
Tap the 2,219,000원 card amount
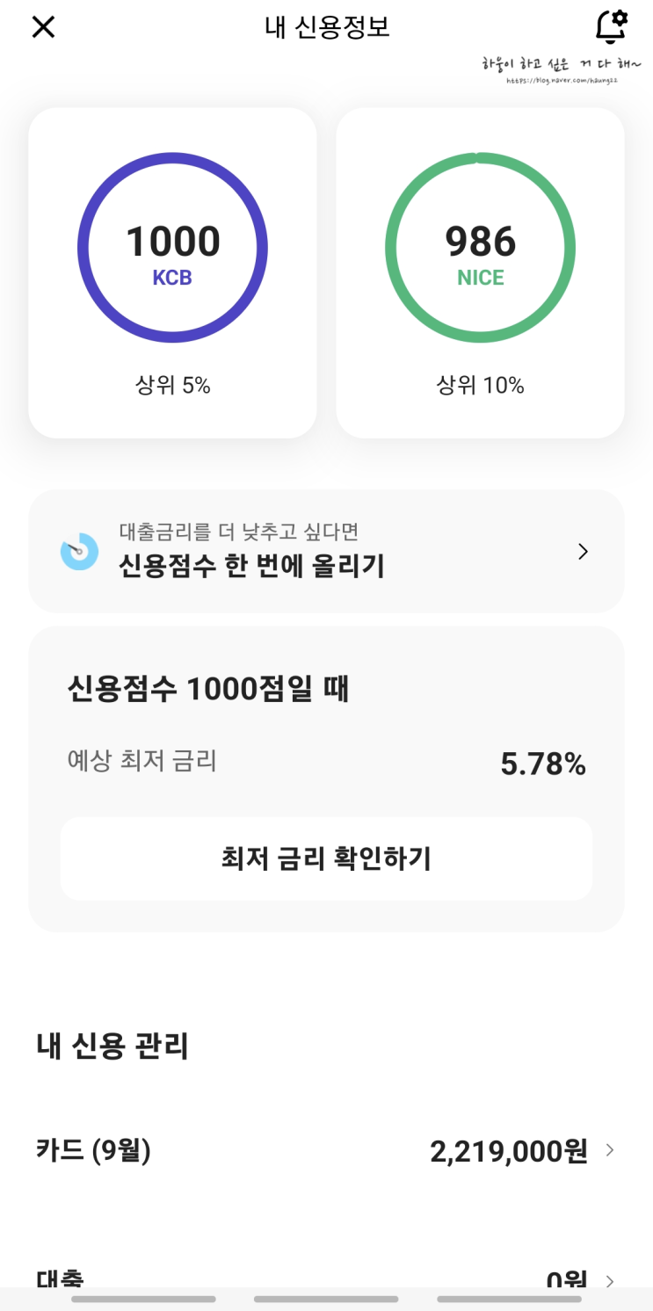coord(508,1151)
